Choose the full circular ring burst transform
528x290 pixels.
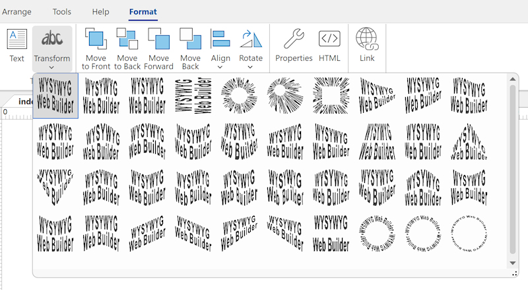[239, 95]
